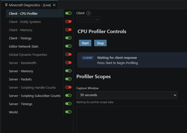Viewport: 187px width, 133px height.
Task: Select Client - CPU Profiler in list
Action: (35, 13)
